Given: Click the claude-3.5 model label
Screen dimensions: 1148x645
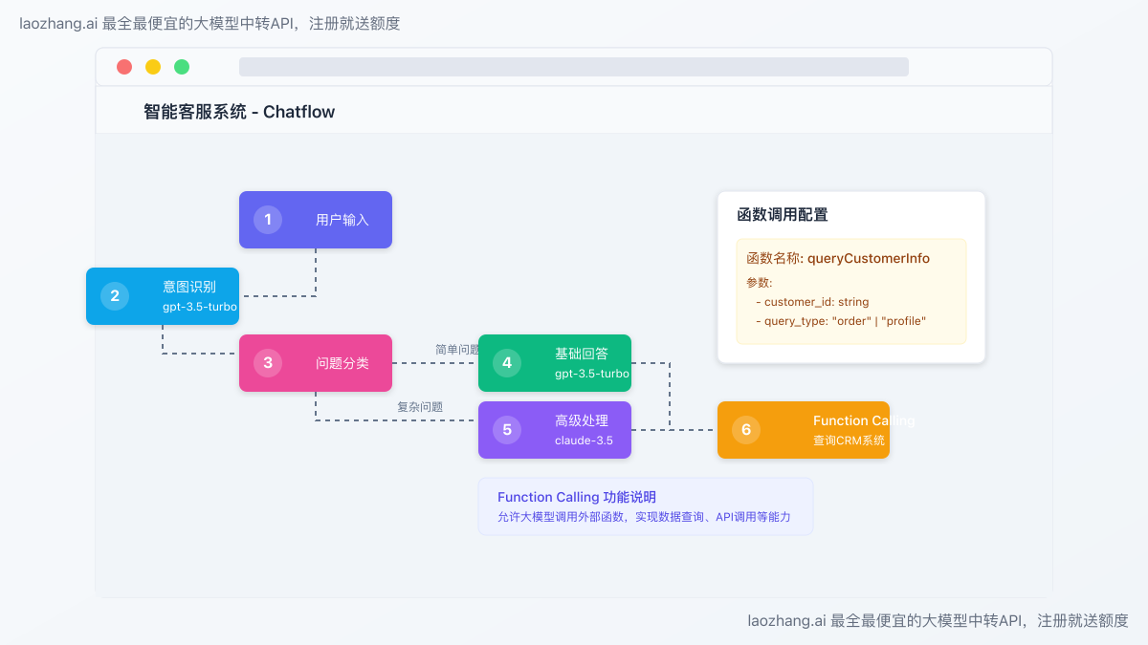Looking at the screenshot, I should [x=584, y=441].
